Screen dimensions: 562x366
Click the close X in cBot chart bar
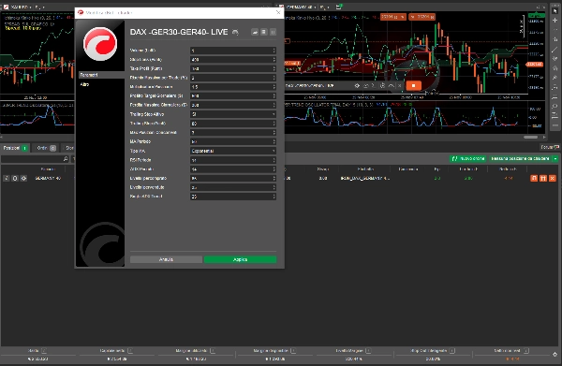click(x=400, y=85)
